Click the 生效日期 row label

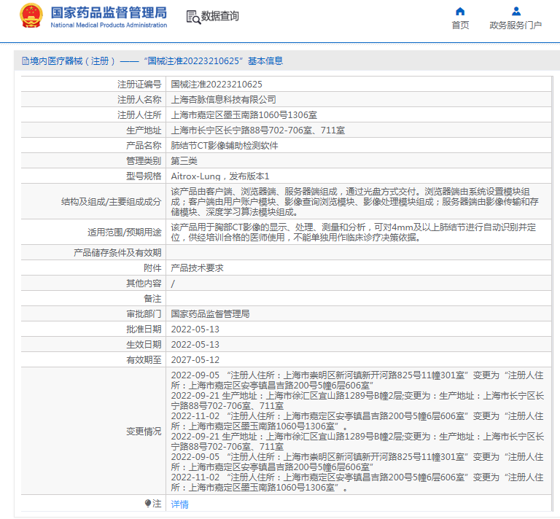coord(144,345)
